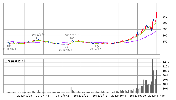Viewport: 176px width, 100px height.
Task: Click the 2012/9/11 low label of 132
Action: [x=97, y=46]
